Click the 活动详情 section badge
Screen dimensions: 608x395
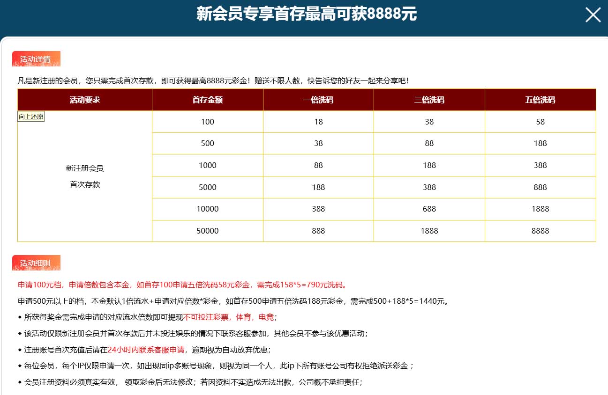[36, 59]
